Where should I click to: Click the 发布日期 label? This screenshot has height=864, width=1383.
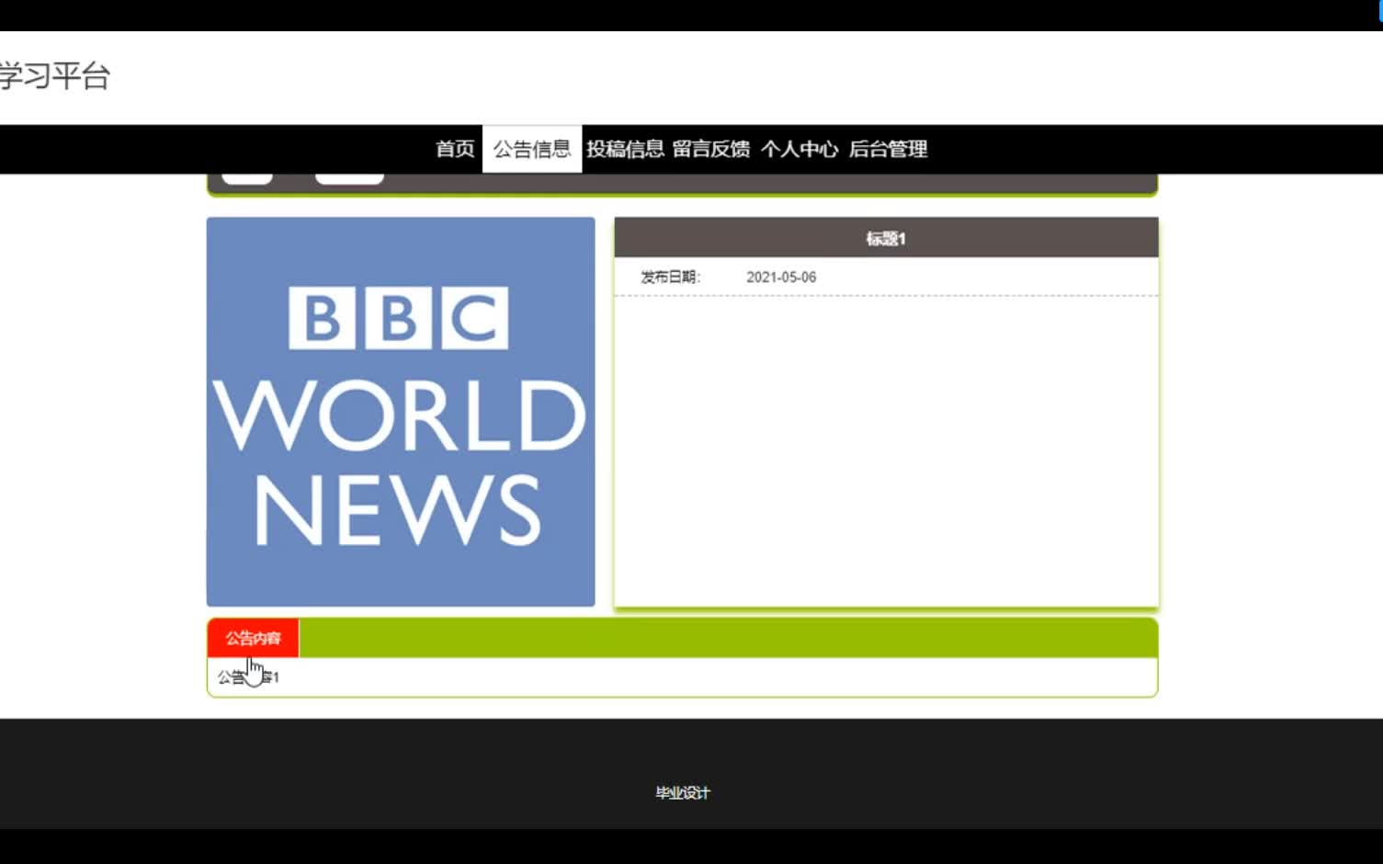(670, 277)
